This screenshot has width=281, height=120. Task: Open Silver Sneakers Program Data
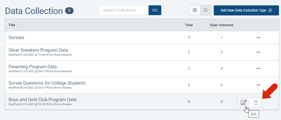click(x=38, y=50)
